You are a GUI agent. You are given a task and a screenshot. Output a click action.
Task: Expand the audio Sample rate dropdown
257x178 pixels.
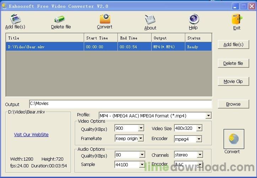click(142, 165)
